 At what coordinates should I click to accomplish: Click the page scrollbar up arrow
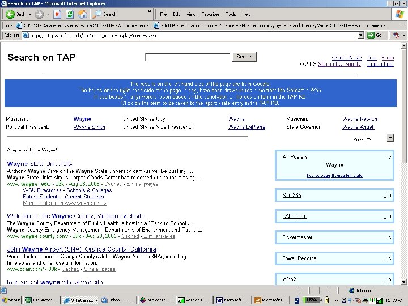tap(403, 46)
